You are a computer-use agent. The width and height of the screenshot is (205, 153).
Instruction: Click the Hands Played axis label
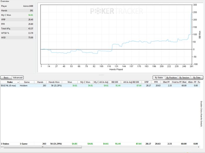116,69
